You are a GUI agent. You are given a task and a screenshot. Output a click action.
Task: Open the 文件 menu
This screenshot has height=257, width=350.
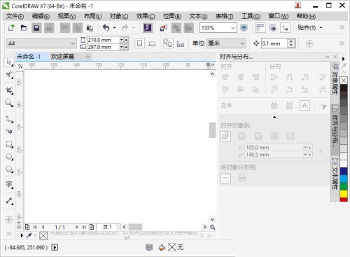point(15,16)
